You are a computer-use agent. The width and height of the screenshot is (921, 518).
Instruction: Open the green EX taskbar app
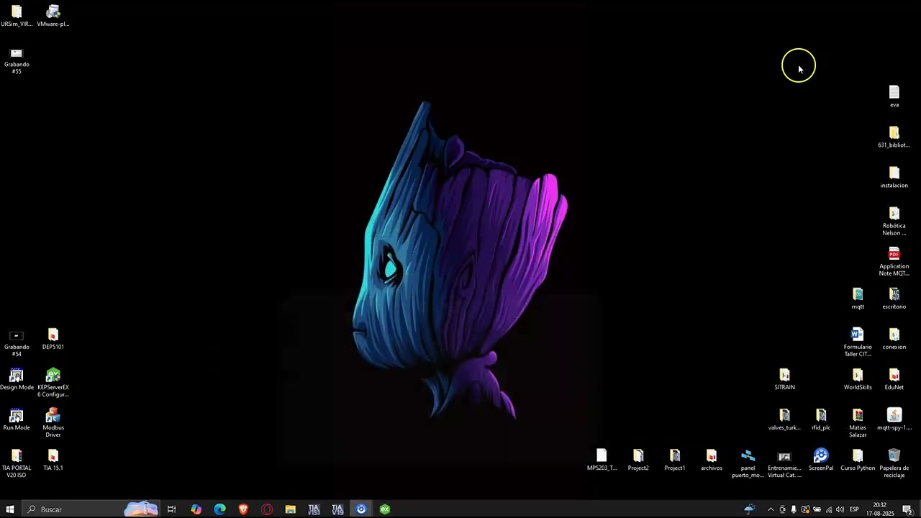tap(385, 509)
